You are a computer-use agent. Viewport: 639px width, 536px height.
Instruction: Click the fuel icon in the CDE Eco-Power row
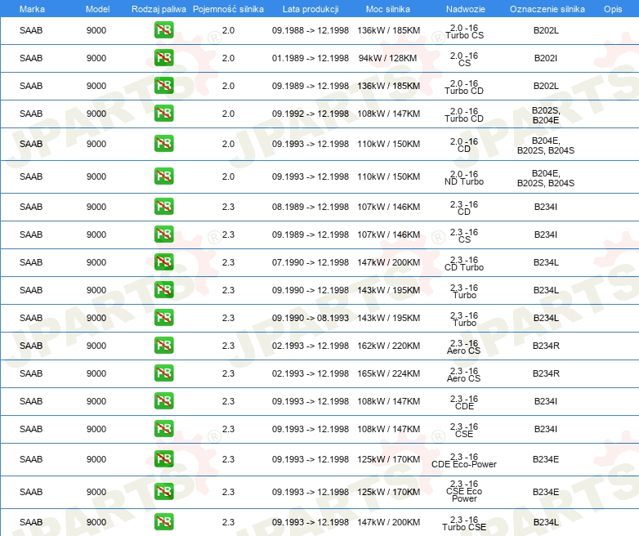(x=163, y=458)
